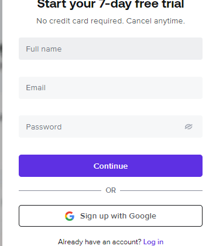Click the divider line right of OR

click(x=161, y=190)
